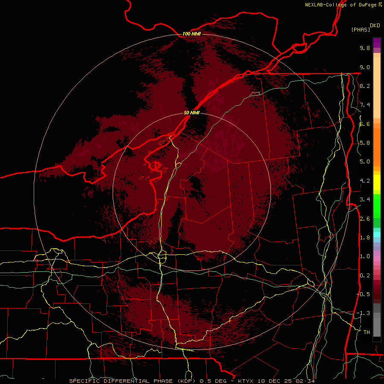Click the cyan segment of the color bar
The height and width of the screenshot is (384, 384).
[x=377, y=235]
